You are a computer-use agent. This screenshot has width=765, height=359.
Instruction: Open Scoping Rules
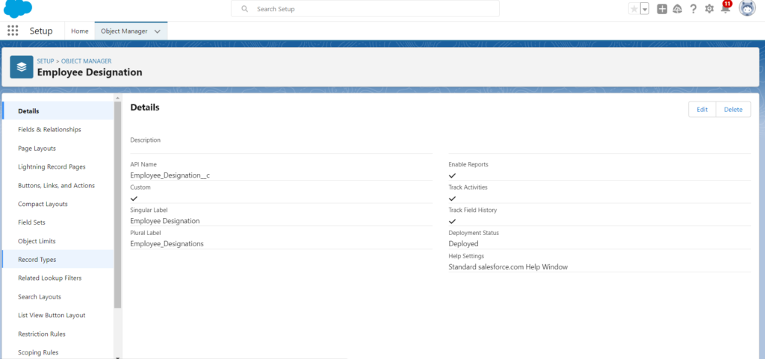pos(58,352)
